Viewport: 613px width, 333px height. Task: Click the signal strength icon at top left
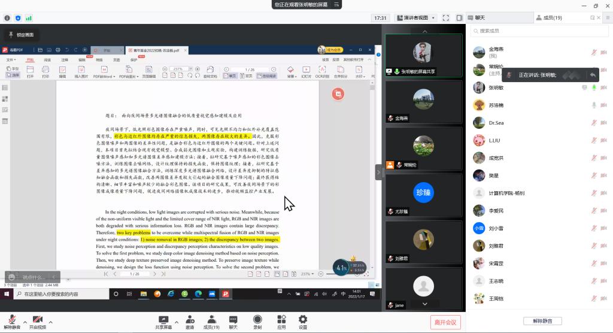pyautogui.click(x=29, y=18)
